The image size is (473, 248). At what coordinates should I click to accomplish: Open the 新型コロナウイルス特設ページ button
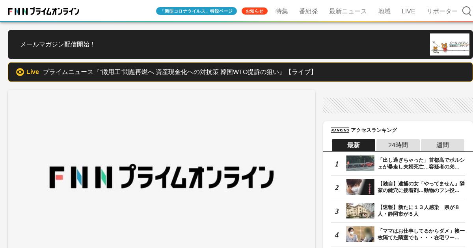click(196, 11)
